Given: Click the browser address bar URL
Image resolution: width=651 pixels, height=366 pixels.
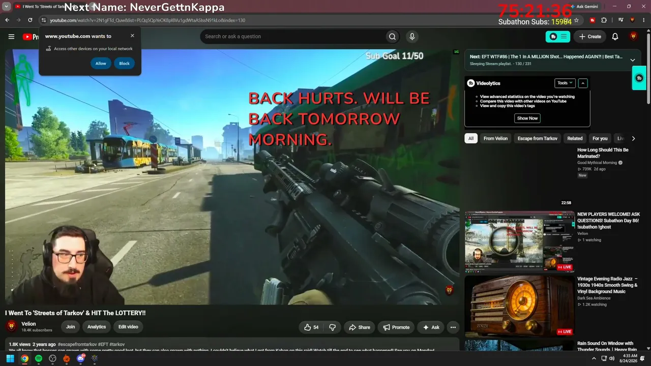Looking at the screenshot, I should point(147,20).
